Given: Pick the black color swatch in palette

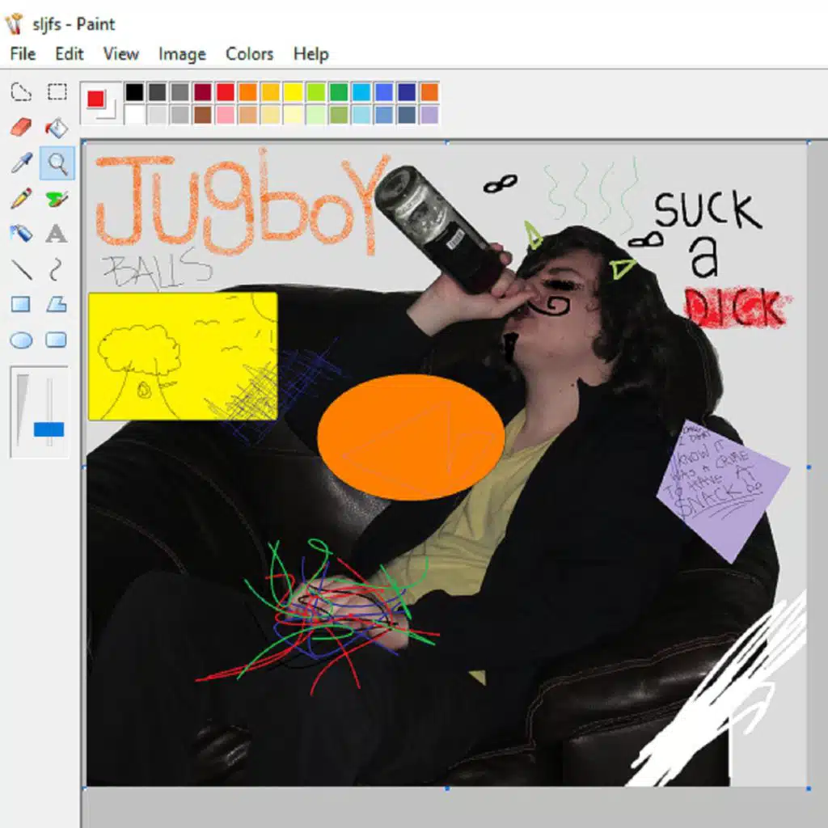Looking at the screenshot, I should 134,92.
